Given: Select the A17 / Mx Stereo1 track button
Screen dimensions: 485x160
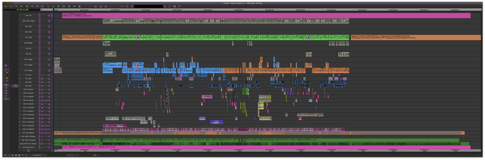Looking at the screenshot, I should (x=28, y=133).
